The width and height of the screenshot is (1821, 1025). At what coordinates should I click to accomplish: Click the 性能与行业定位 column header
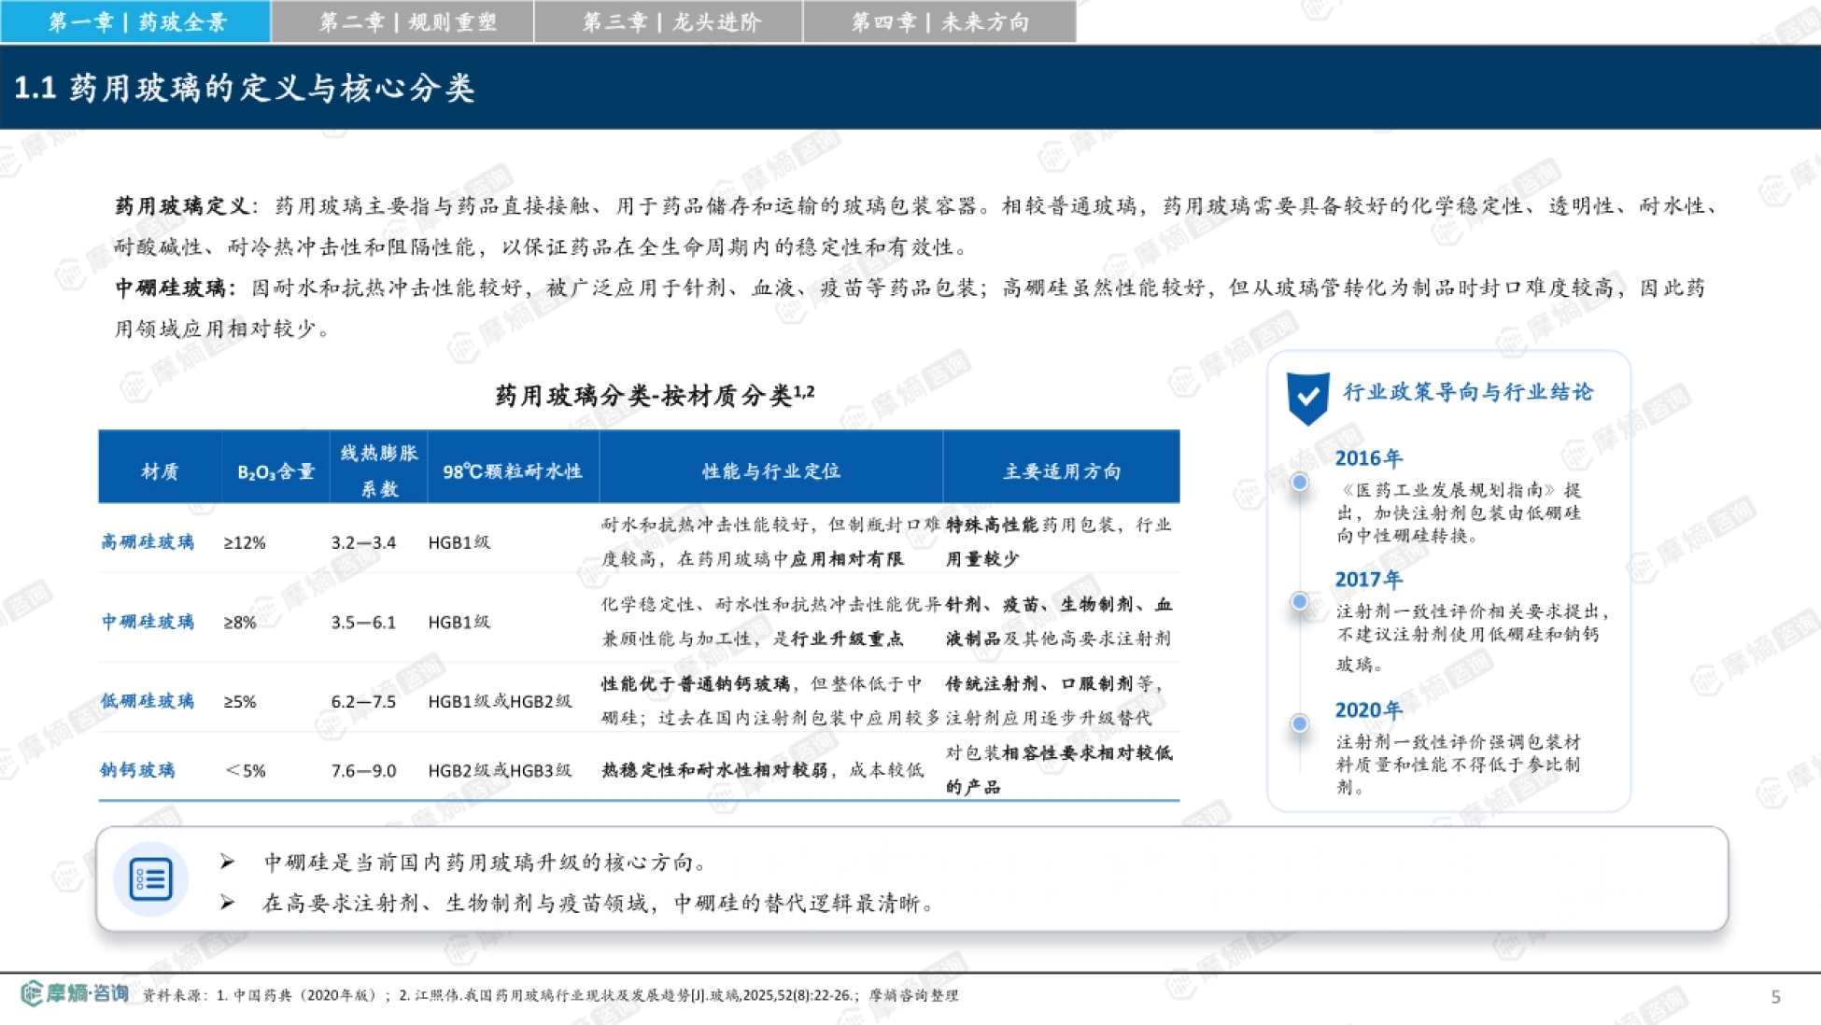(x=771, y=471)
